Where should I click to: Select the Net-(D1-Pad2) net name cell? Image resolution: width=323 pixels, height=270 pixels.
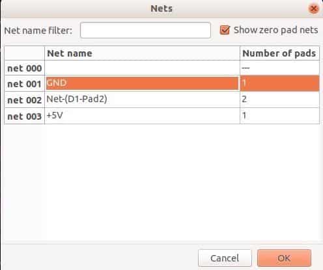click(142, 100)
